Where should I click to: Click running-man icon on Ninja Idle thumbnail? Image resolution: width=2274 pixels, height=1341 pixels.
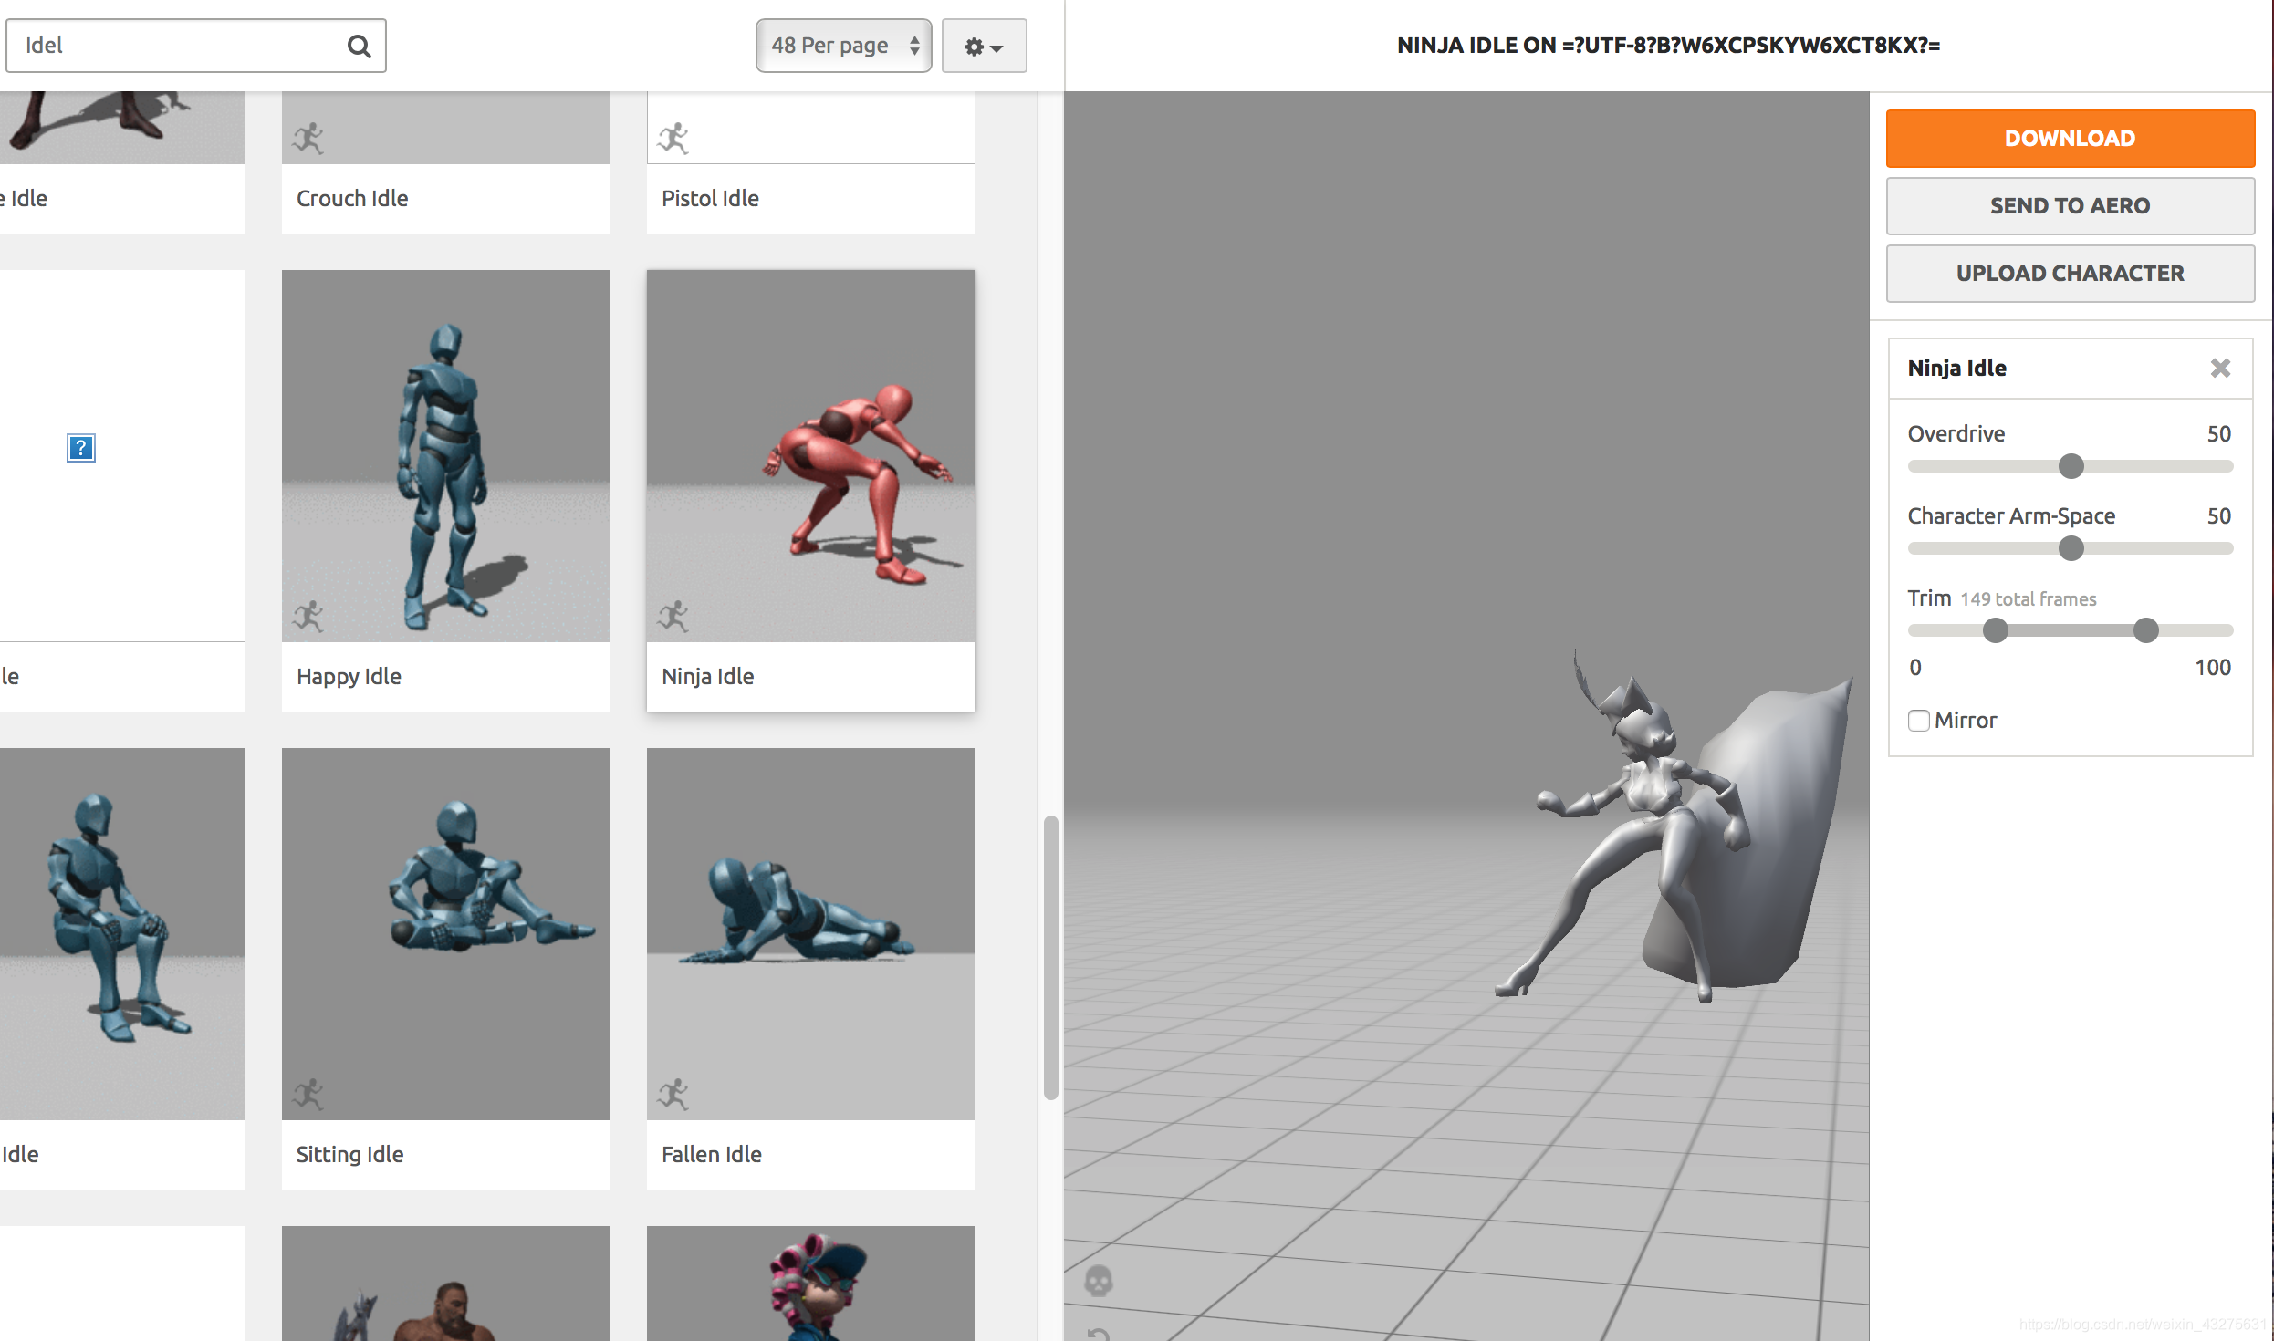[x=673, y=617]
